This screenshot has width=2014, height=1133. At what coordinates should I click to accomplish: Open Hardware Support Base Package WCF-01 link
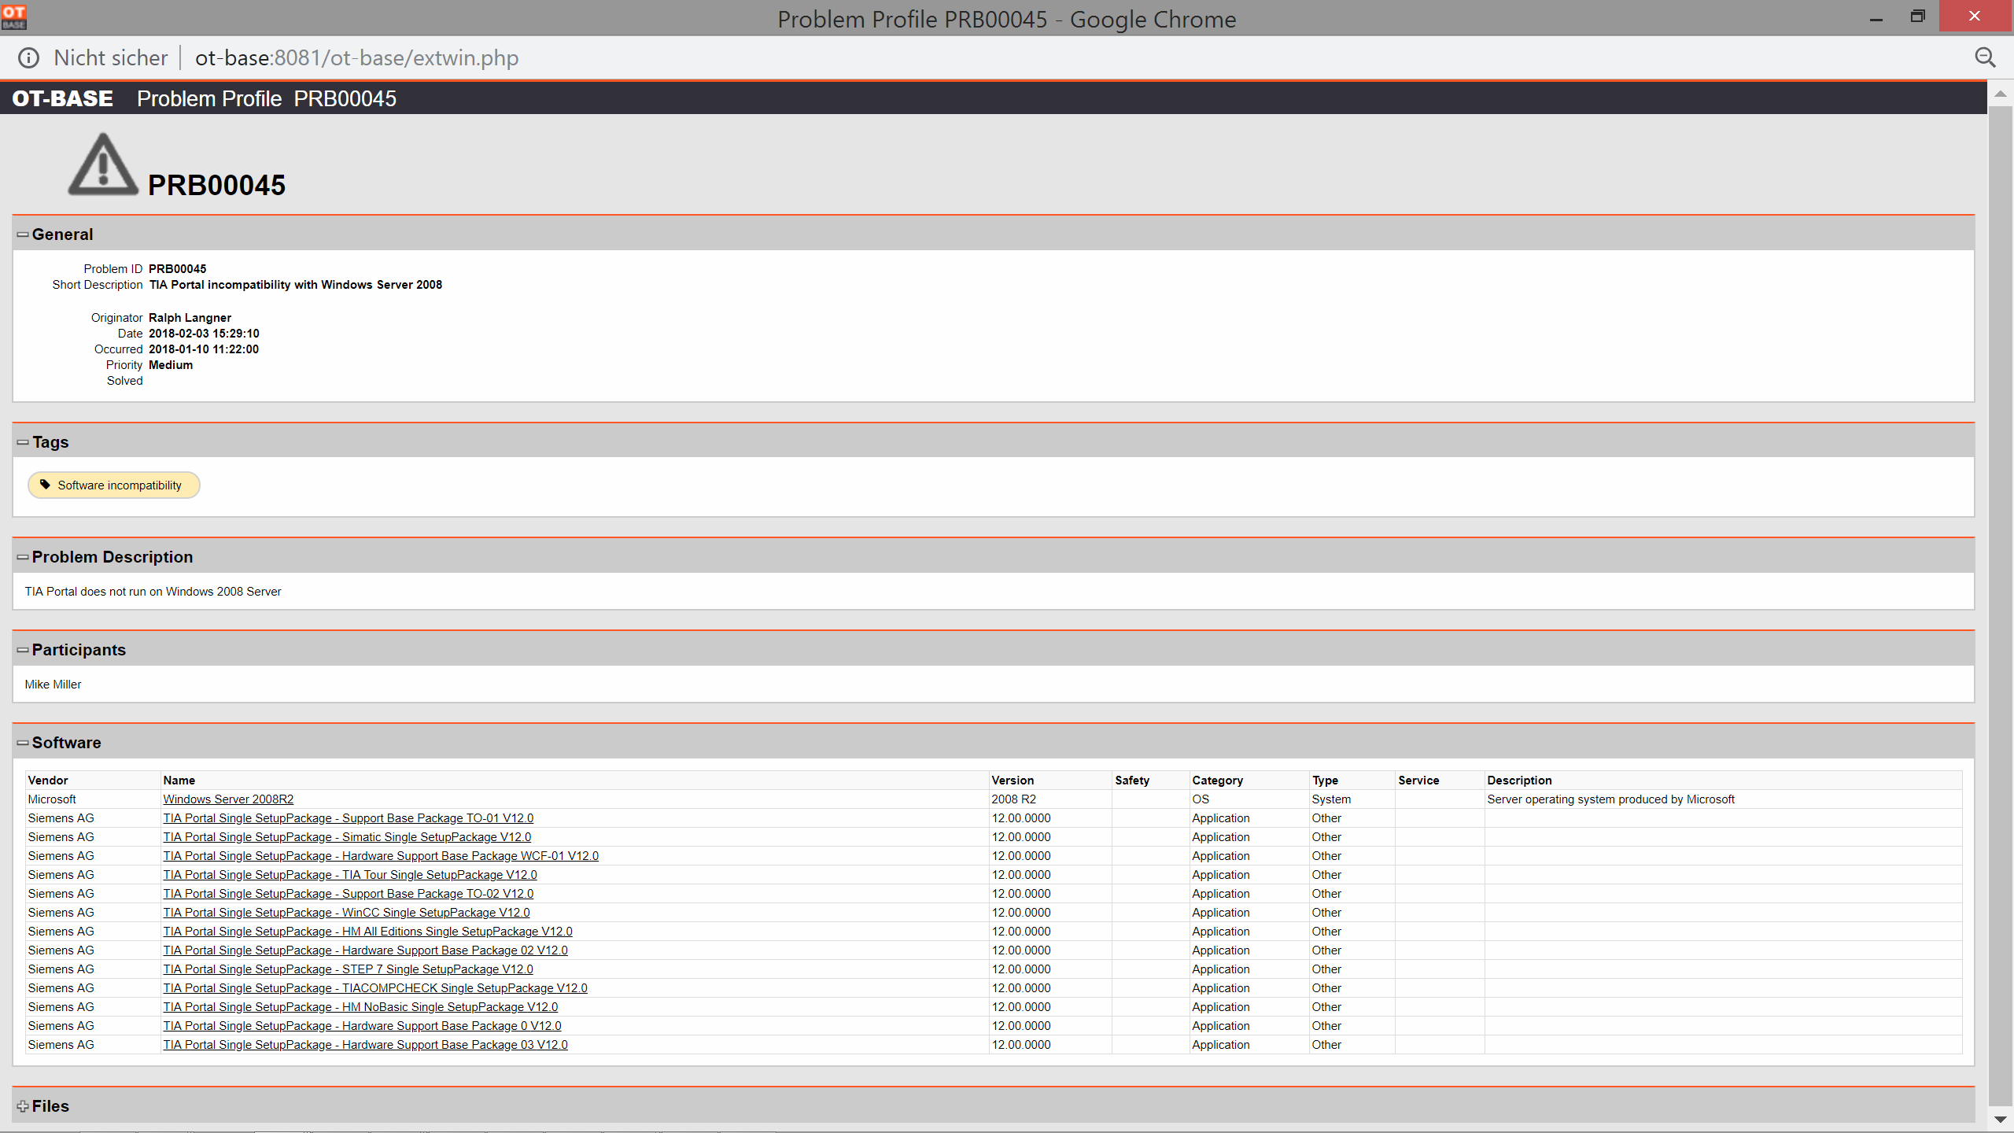coord(381,856)
